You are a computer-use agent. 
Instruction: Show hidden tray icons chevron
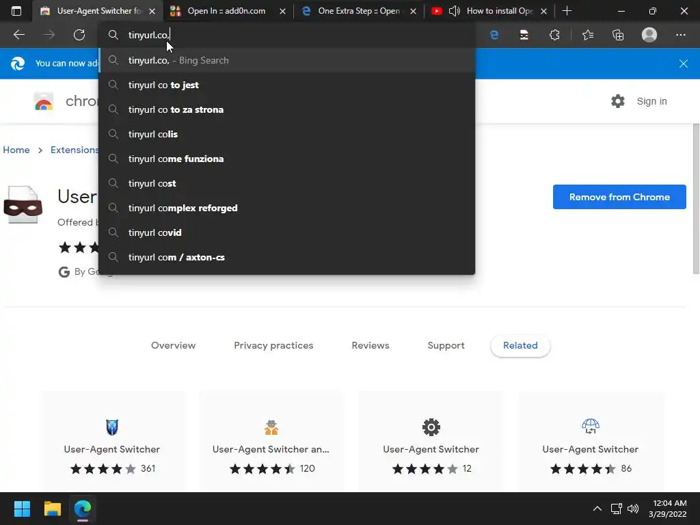(x=597, y=509)
